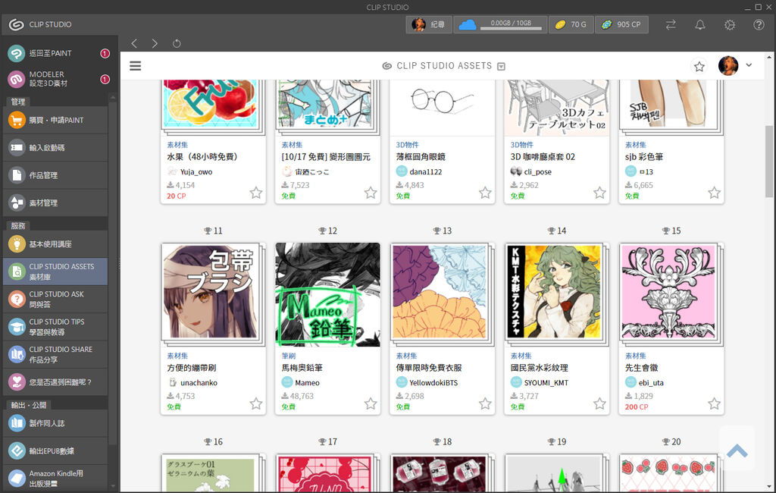The height and width of the screenshot is (493, 776).
Task: Click the 3D物件 category of 薄框圓角眼鏡
Action: coord(407,145)
